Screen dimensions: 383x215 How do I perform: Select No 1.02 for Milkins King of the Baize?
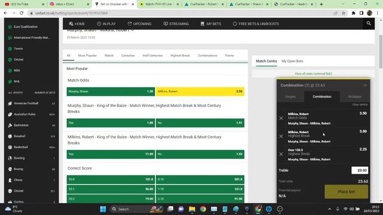coord(200,154)
